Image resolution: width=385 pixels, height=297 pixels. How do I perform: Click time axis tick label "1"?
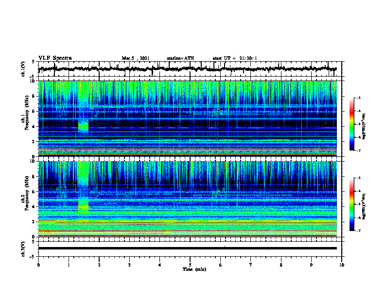(69, 265)
